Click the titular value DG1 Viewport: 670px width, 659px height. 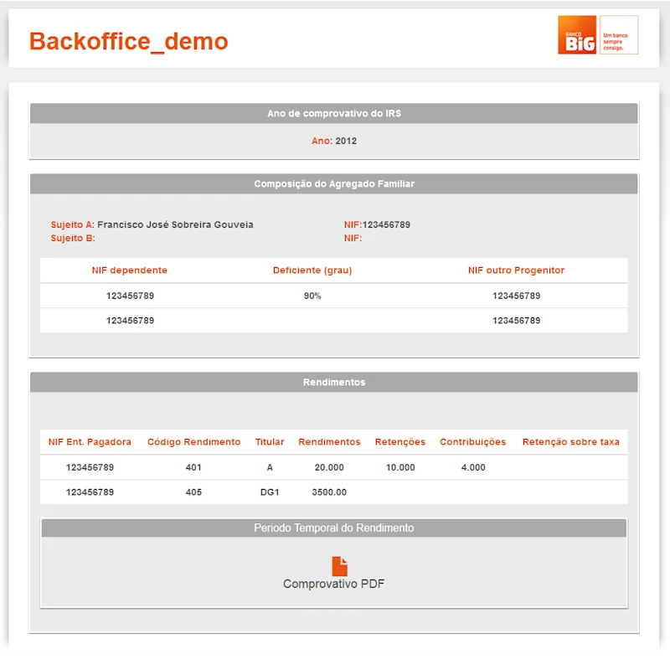coord(270,492)
